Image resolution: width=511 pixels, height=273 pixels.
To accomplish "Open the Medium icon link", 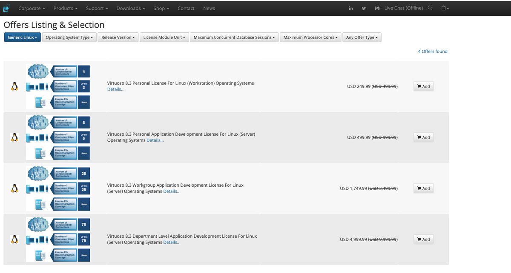I will point(376,8).
